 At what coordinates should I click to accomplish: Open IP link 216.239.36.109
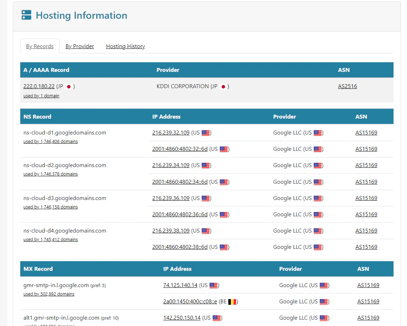click(171, 198)
